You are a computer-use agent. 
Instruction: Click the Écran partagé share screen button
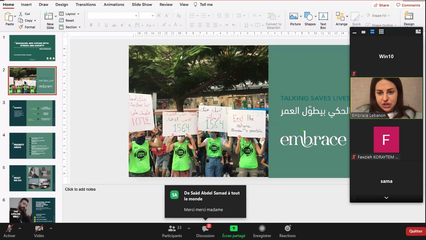pos(234,231)
